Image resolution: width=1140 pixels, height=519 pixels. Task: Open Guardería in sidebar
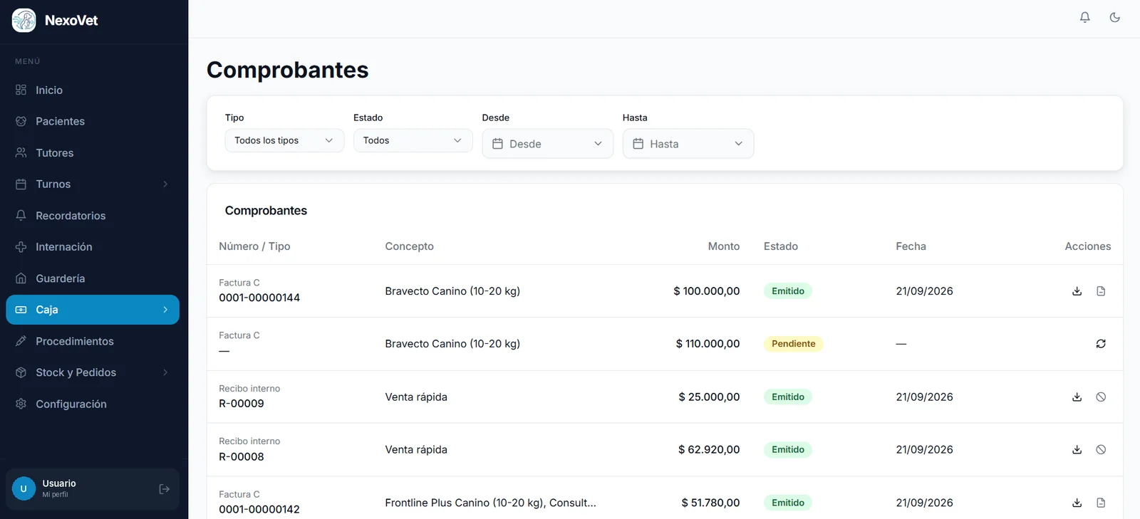[x=93, y=278]
